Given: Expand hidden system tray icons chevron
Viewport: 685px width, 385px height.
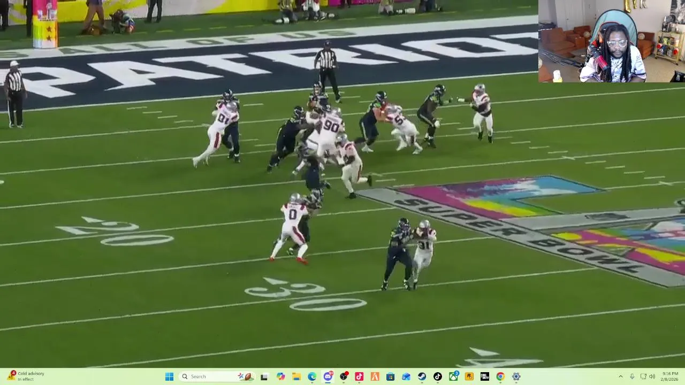Looking at the screenshot, I should [x=620, y=376].
